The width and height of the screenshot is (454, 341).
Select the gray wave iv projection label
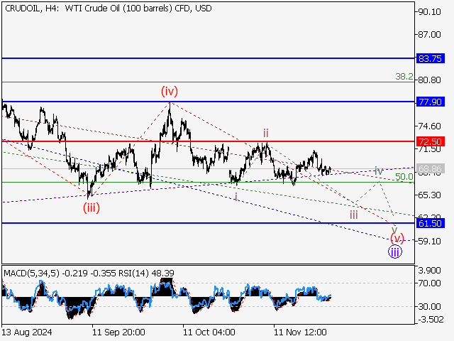click(379, 171)
